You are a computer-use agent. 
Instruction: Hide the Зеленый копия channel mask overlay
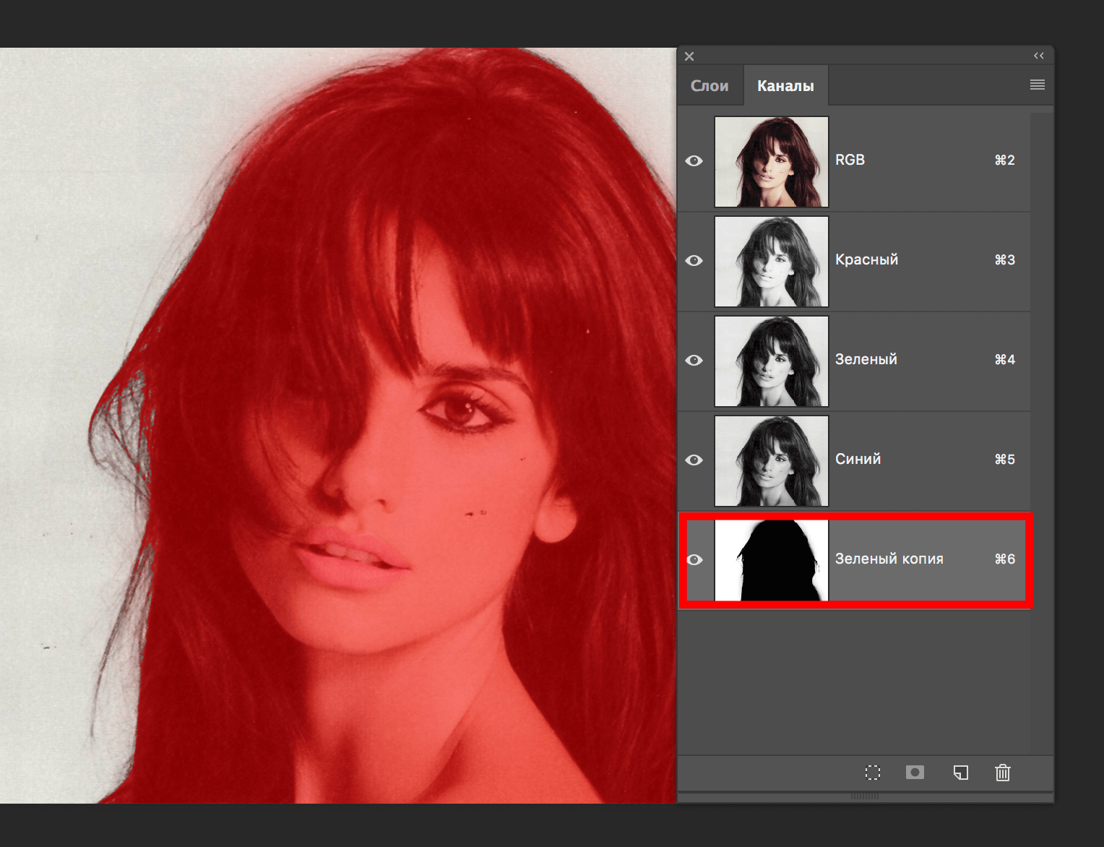(694, 559)
